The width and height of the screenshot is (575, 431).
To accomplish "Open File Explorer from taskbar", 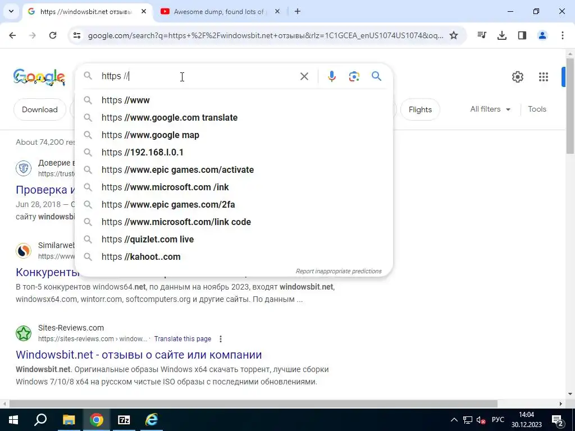I will (x=69, y=420).
